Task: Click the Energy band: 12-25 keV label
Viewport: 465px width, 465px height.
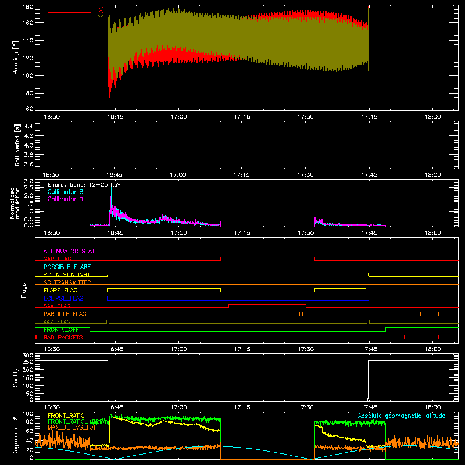Action: click(84, 185)
